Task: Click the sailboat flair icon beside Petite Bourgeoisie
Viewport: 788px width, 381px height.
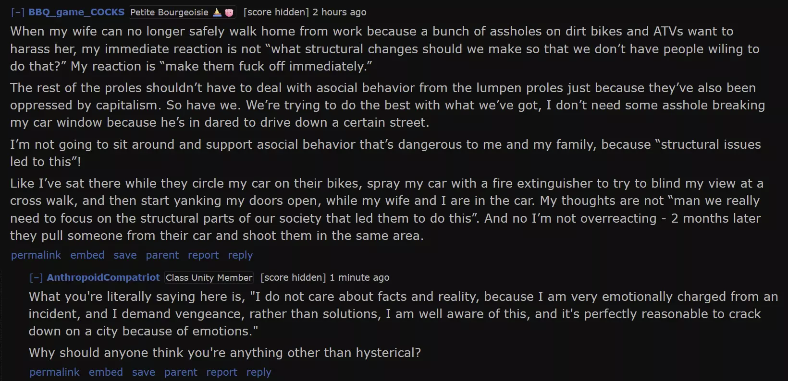Action: (217, 12)
